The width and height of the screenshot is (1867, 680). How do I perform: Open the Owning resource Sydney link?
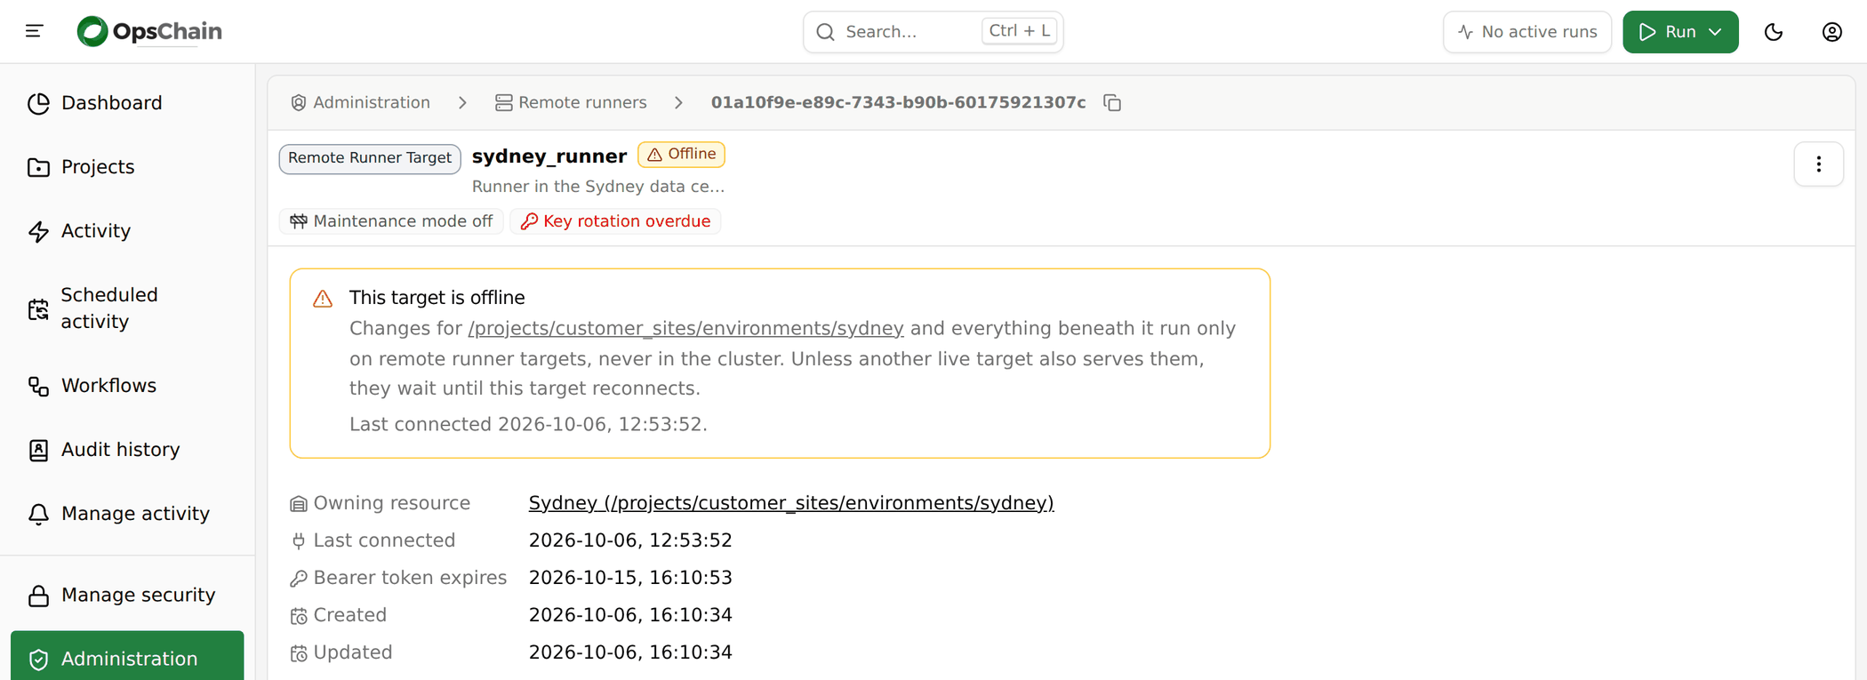click(x=790, y=503)
